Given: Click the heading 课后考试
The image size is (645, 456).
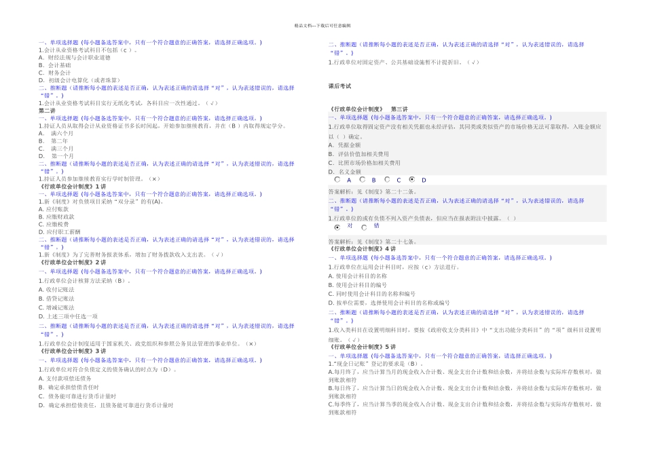Looking at the screenshot, I should click(x=339, y=86).
